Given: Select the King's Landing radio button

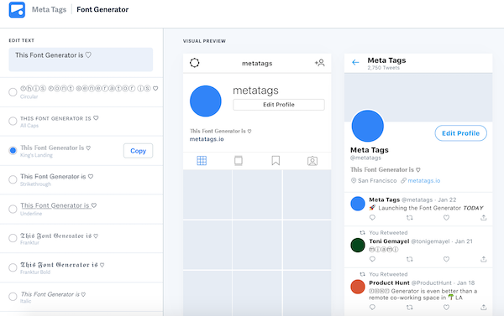Looking at the screenshot, I should click(13, 151).
